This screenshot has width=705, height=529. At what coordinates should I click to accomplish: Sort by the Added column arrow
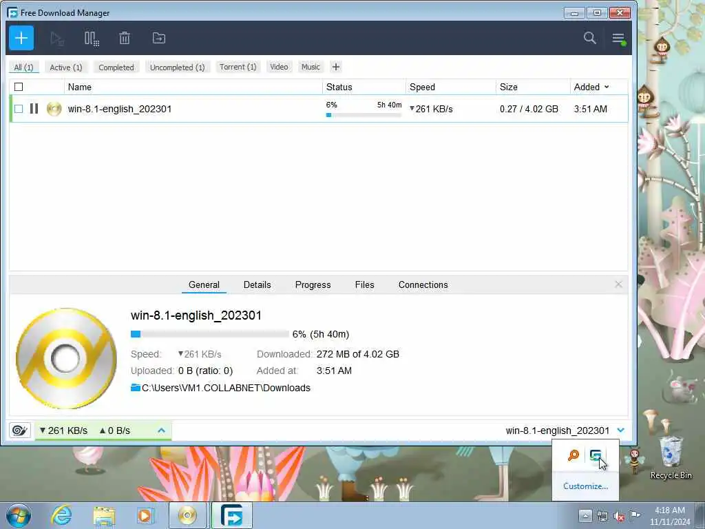point(607,87)
